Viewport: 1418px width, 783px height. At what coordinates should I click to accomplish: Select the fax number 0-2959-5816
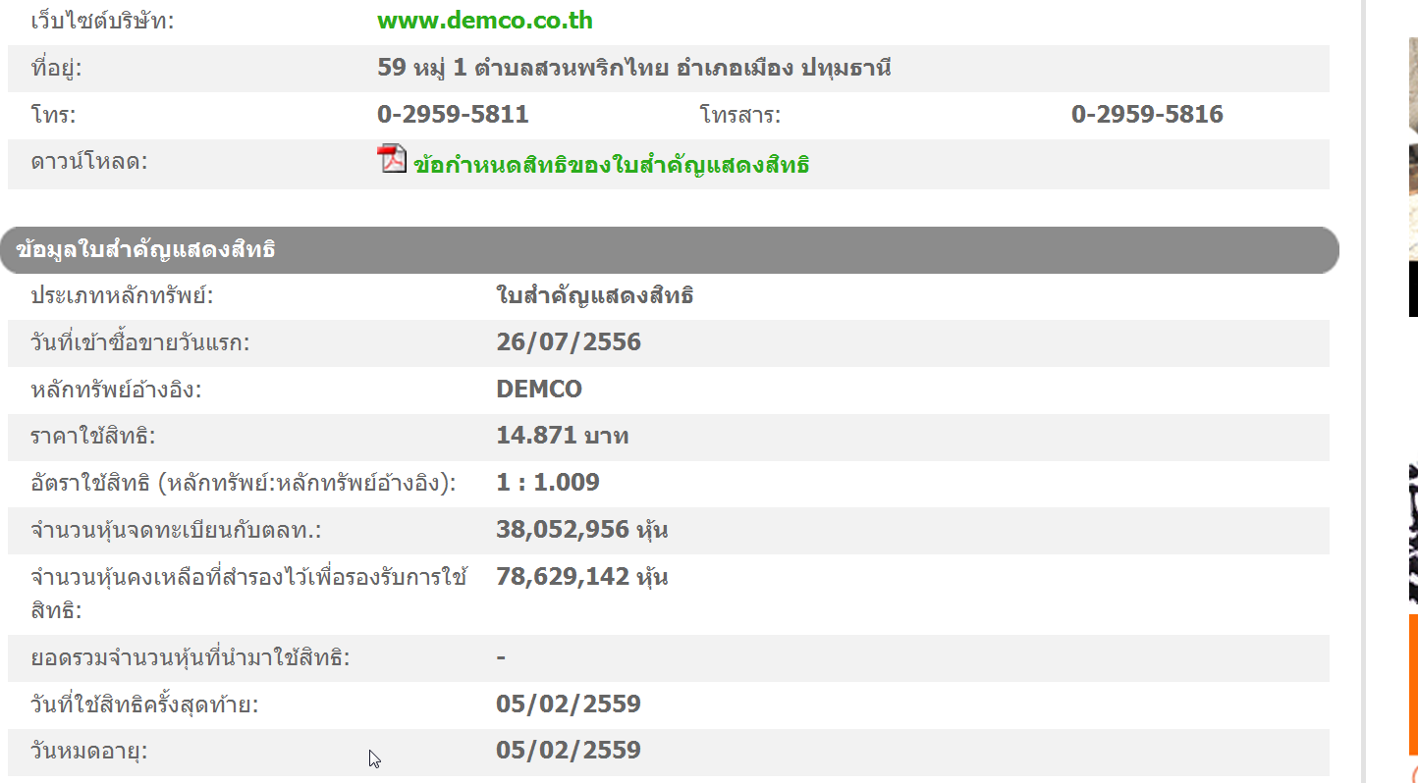pyautogui.click(x=1147, y=115)
